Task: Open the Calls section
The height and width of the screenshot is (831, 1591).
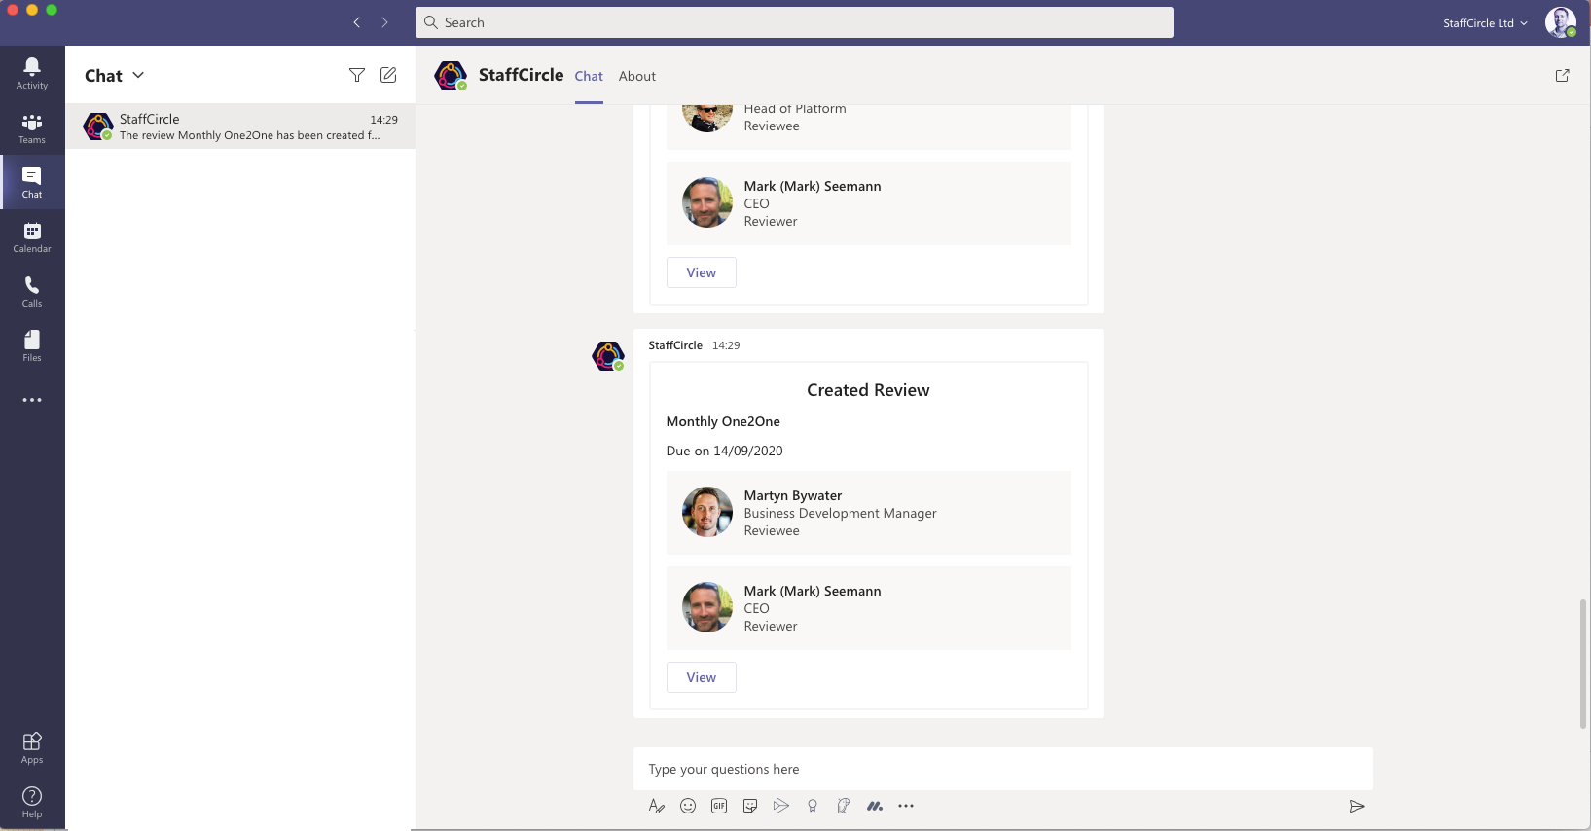Action: pyautogui.click(x=32, y=292)
